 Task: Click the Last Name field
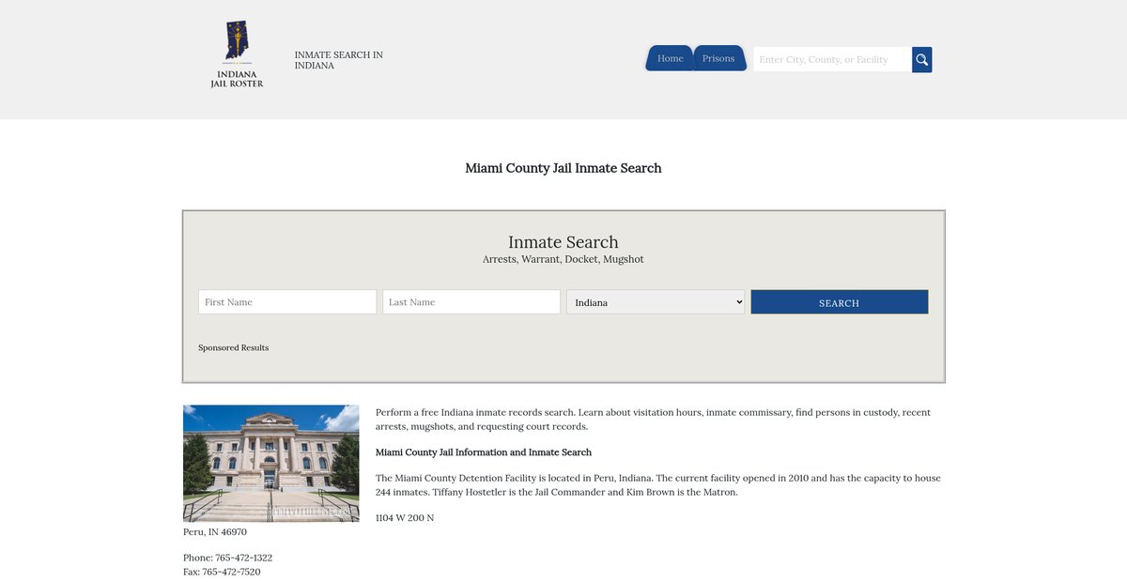[471, 302]
